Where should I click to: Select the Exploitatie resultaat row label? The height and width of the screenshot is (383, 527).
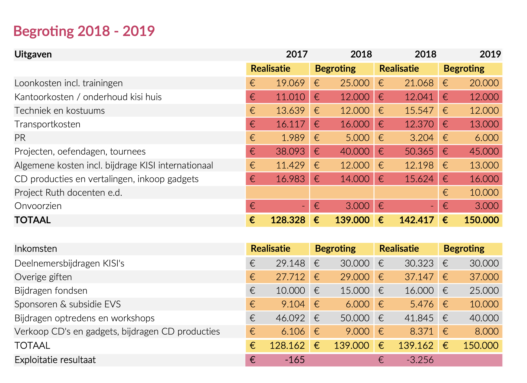point(55,360)
